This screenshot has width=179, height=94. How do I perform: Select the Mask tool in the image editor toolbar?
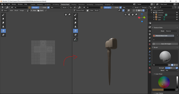pos(3,35)
